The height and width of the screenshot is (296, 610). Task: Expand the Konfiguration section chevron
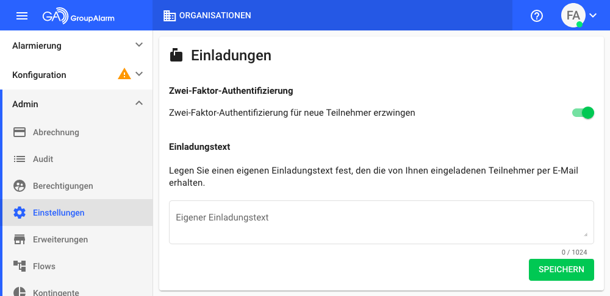click(139, 74)
